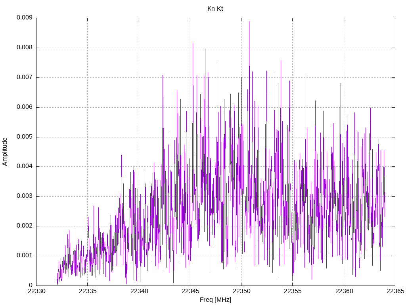The height and width of the screenshot is (305, 406).
Task: Select the Amplitude y-axis label
Action: [x=5, y=152]
